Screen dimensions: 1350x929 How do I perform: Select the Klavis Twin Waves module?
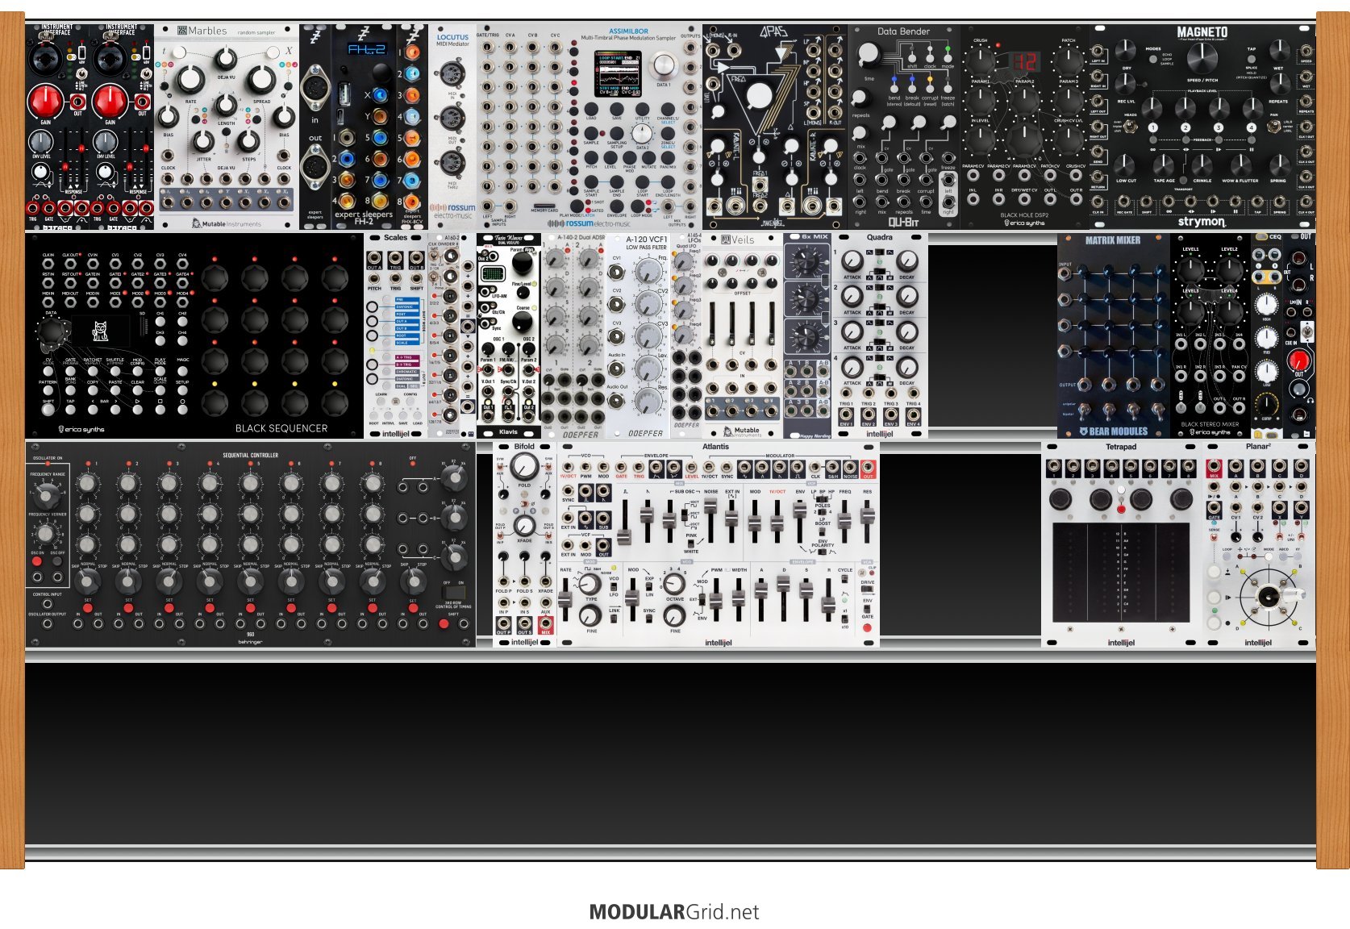(509, 335)
